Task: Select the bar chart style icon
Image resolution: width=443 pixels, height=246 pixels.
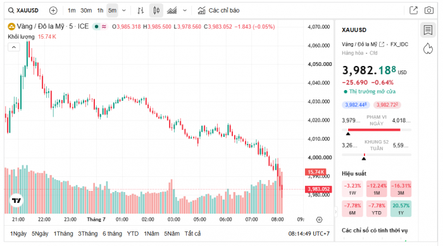Action: pyautogui.click(x=140, y=11)
